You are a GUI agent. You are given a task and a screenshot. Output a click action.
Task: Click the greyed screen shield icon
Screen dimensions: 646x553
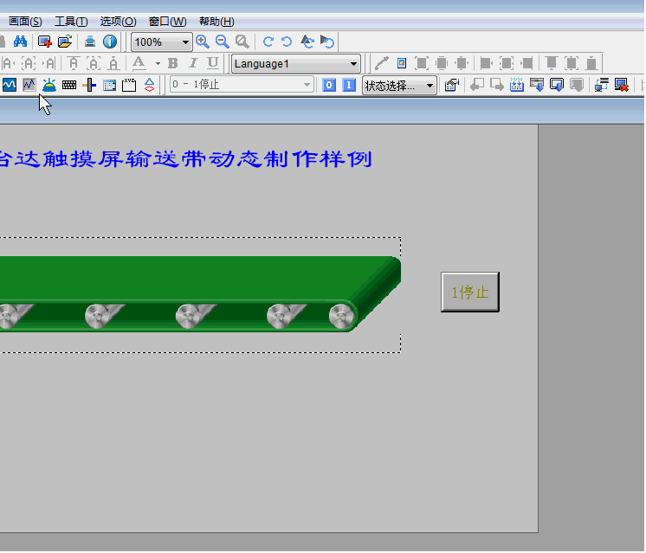(577, 85)
